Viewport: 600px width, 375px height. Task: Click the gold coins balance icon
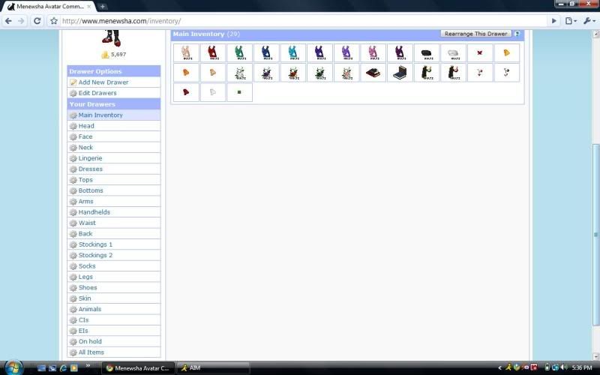(x=105, y=55)
